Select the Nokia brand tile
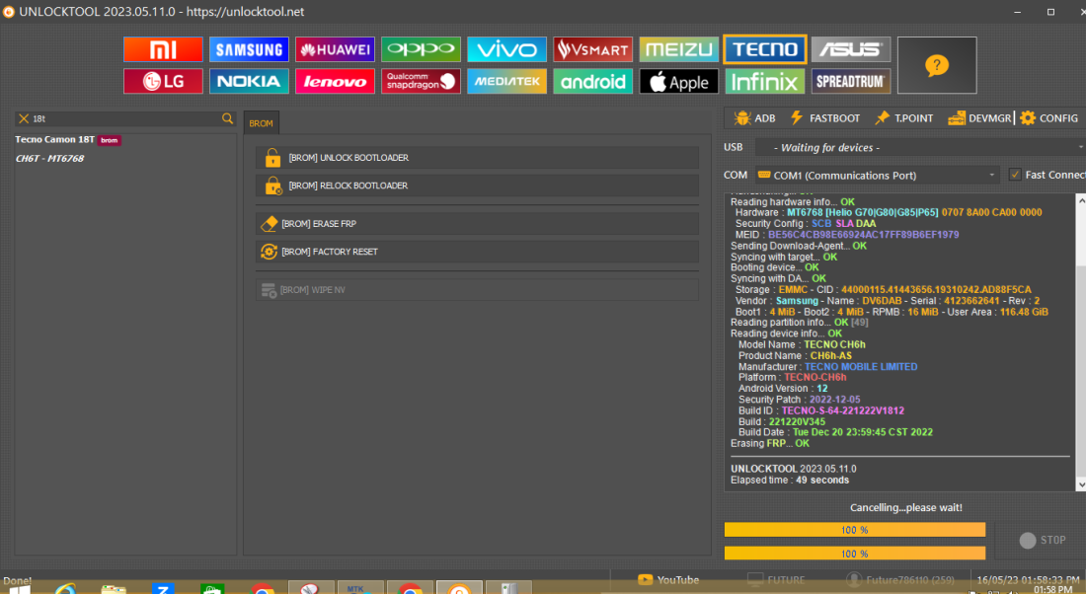 point(249,81)
